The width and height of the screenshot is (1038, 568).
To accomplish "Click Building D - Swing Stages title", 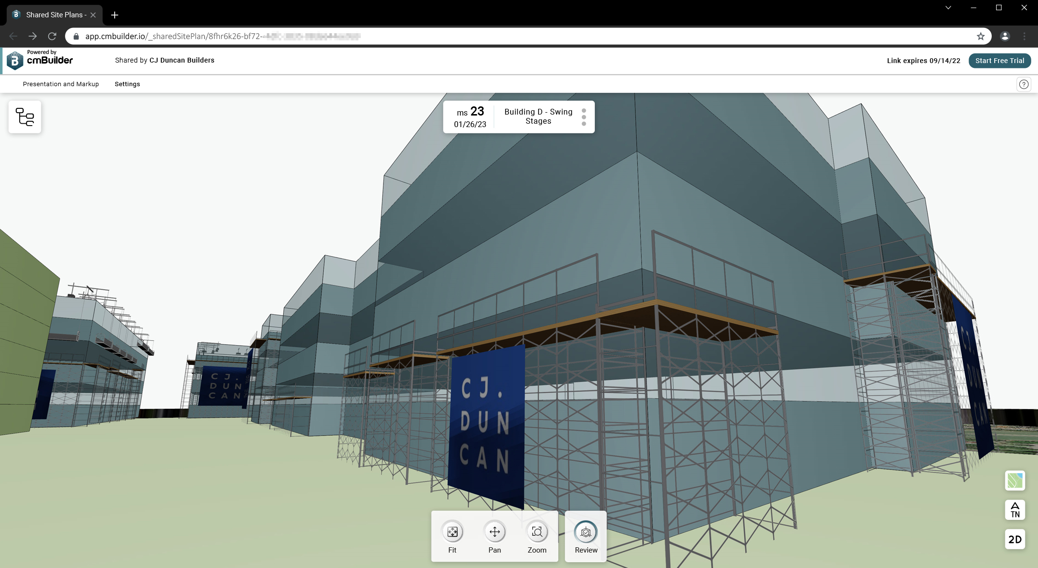I will [x=539, y=116].
